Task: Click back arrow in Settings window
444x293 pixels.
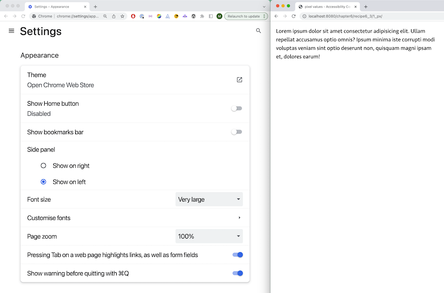Action: [x=6, y=16]
